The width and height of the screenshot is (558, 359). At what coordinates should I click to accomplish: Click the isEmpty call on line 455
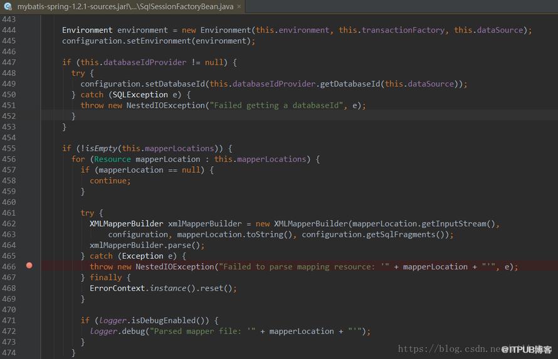101,148
